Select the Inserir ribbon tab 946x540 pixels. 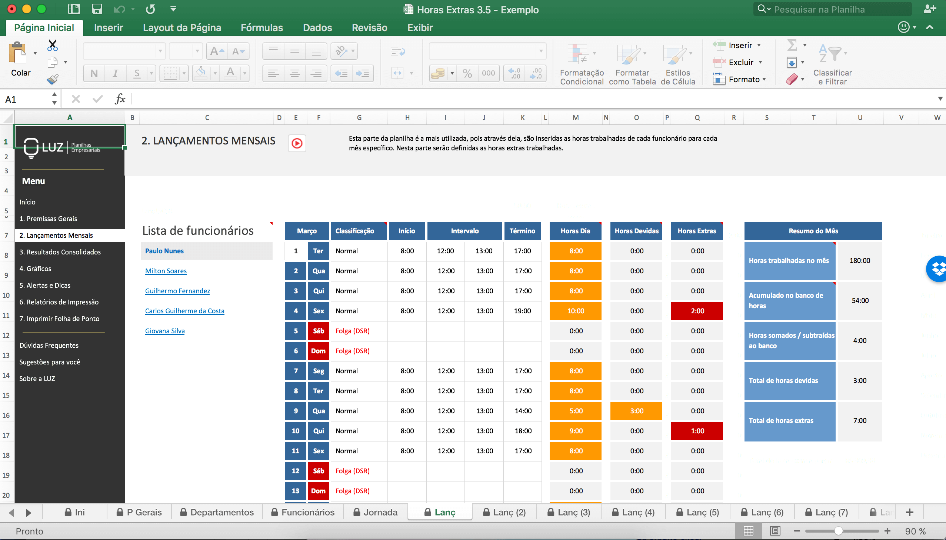tap(109, 27)
